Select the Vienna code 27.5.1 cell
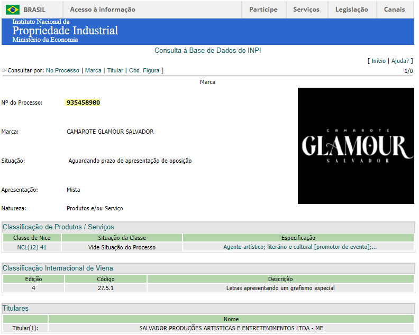The height and width of the screenshot is (335, 419). (106, 288)
